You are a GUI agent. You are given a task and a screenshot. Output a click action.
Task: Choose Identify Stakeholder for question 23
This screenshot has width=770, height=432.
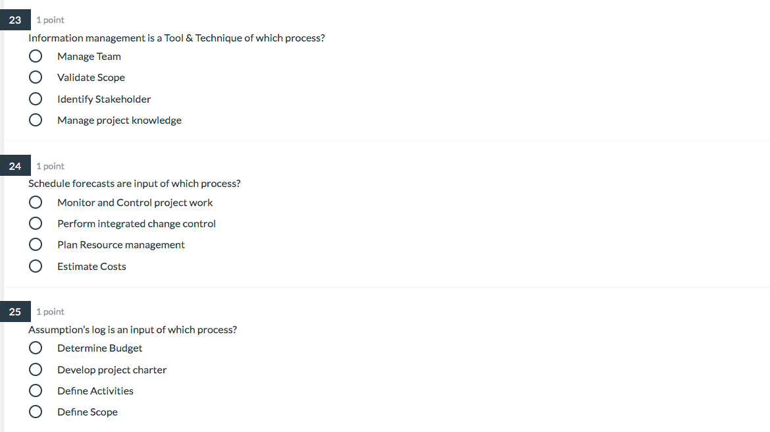35,99
